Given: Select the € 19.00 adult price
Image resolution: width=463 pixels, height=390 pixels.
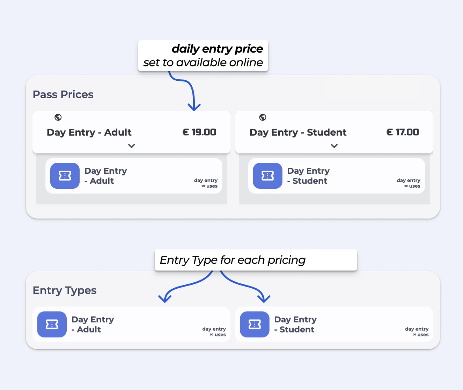Looking at the screenshot, I should pos(199,132).
